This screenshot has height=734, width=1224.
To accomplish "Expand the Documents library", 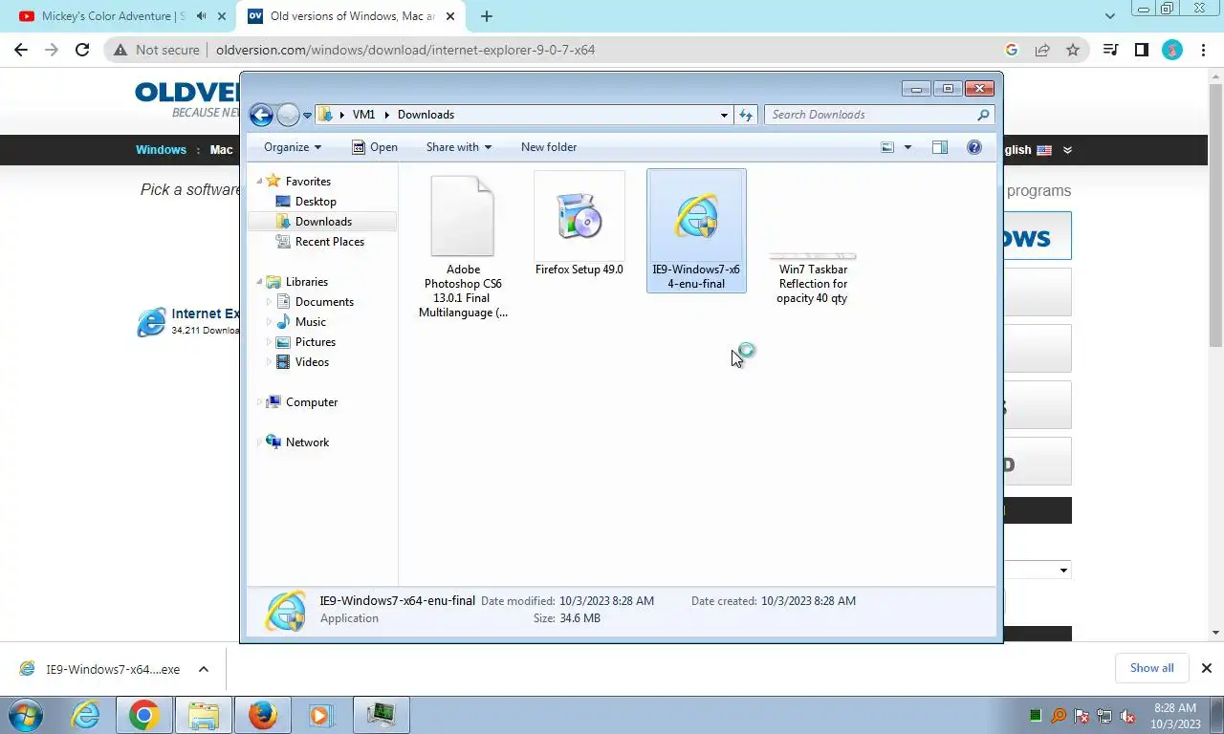I will [269, 302].
